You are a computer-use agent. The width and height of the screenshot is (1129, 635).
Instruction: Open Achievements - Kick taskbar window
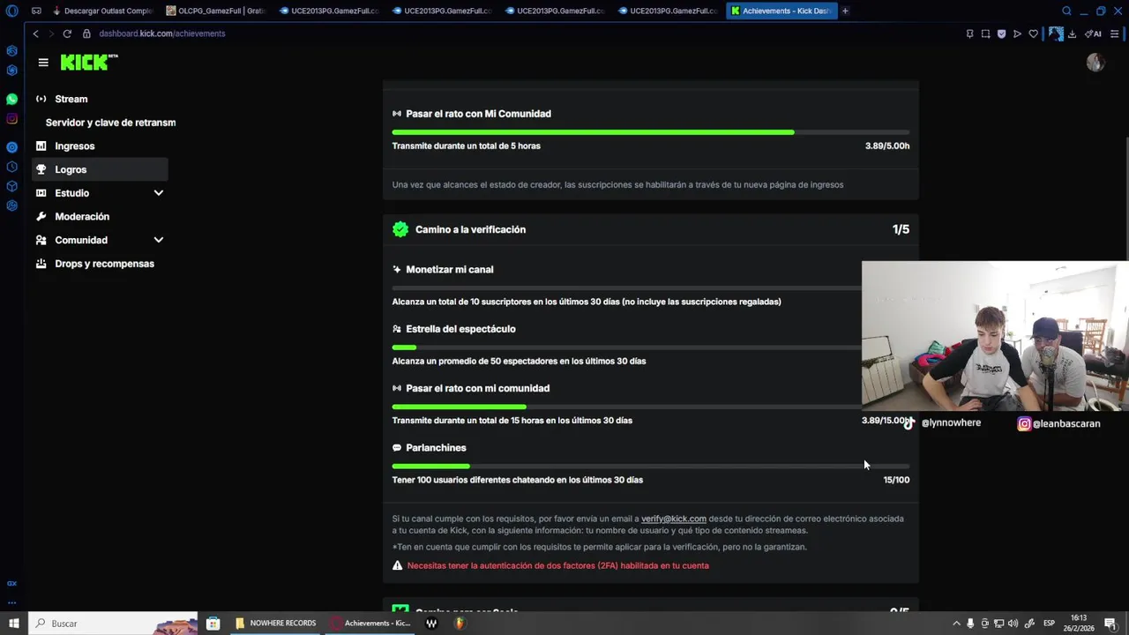point(369,623)
